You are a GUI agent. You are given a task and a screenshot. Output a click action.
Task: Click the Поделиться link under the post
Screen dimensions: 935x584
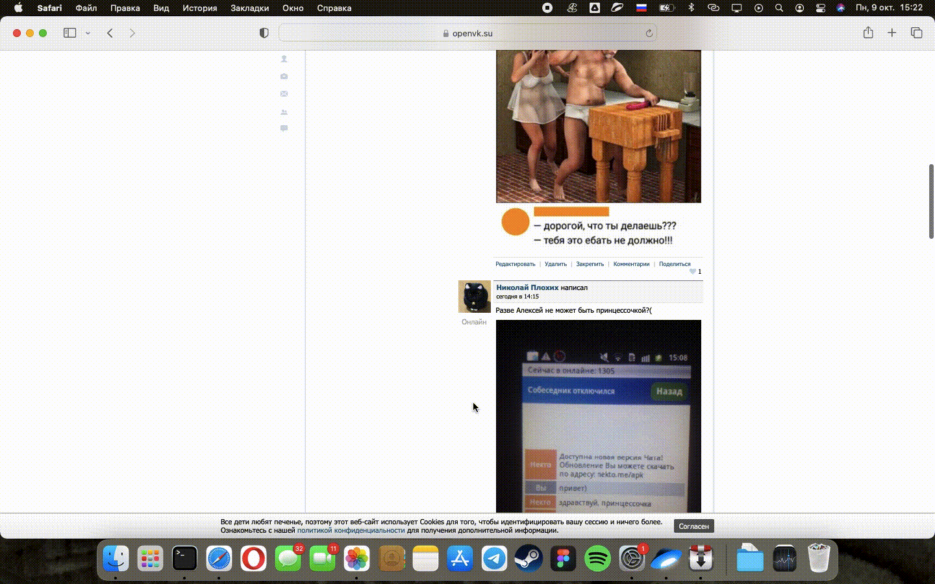675,264
